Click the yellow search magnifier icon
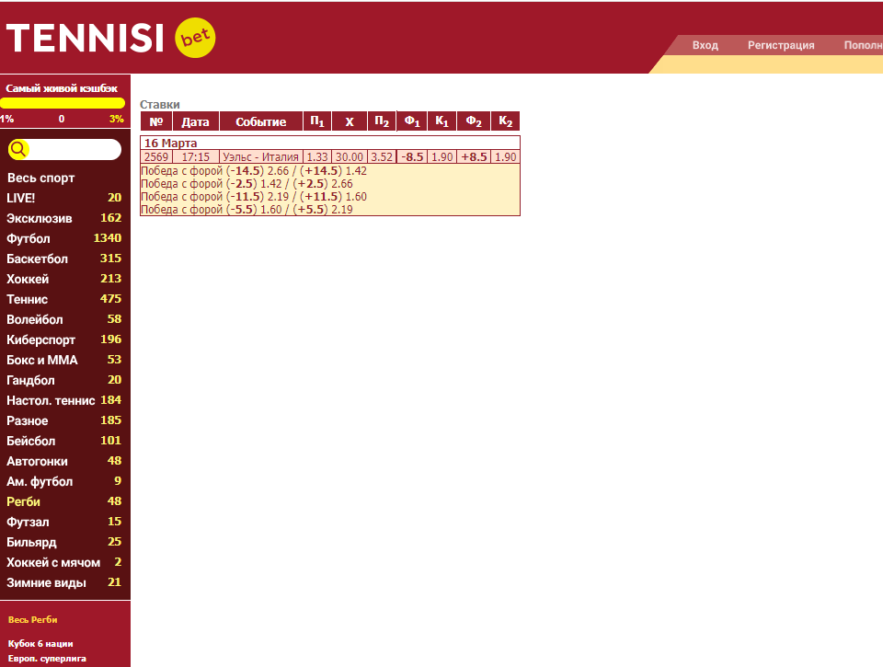Screen dimensions: 883x667 click(x=18, y=149)
